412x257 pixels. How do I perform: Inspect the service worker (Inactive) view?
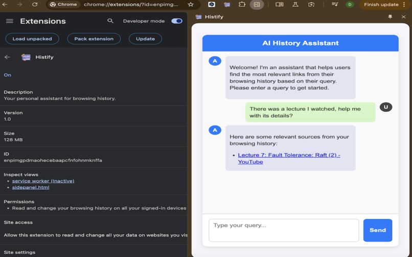[43, 181]
